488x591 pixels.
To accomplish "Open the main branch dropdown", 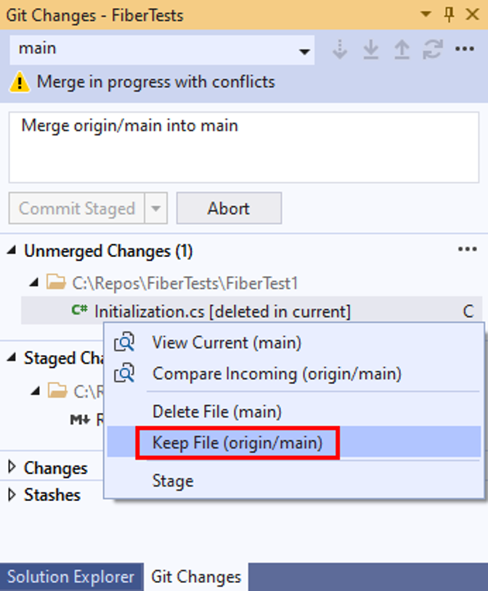I will (162, 50).
